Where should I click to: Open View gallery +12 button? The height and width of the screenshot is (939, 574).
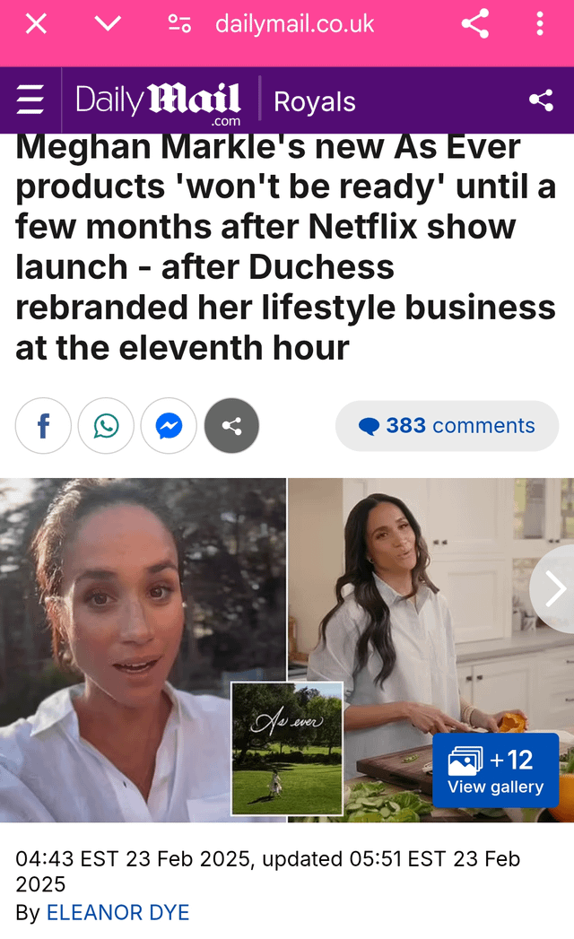coord(495,770)
